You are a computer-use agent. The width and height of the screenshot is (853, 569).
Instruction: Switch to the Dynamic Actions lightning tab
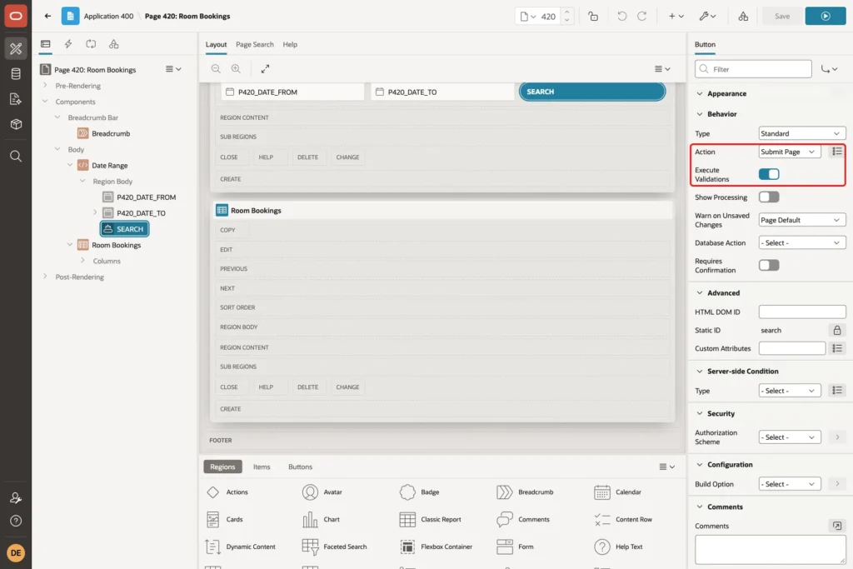(x=68, y=44)
